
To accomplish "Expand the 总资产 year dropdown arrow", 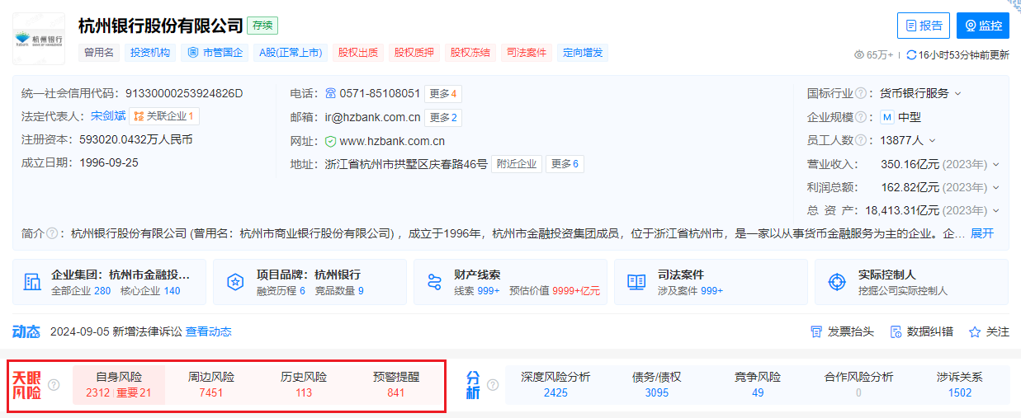I will 995,211.
